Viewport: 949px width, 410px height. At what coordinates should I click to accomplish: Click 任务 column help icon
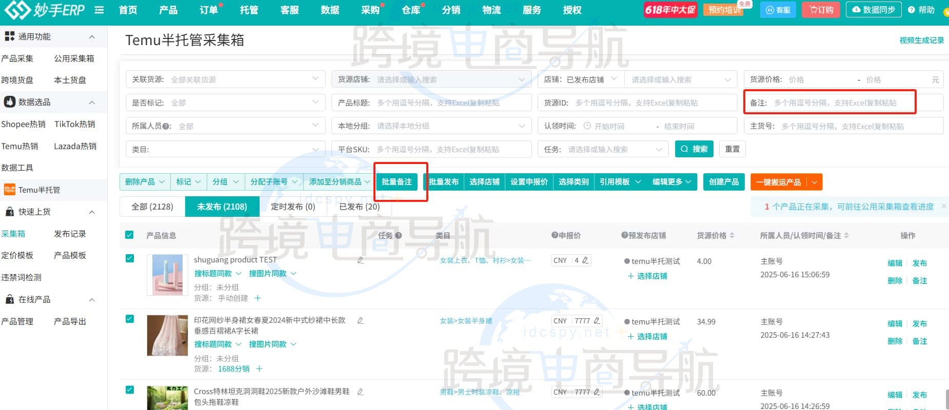(x=399, y=235)
